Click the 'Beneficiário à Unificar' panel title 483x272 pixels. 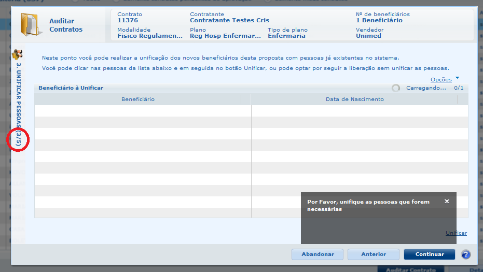(x=71, y=88)
